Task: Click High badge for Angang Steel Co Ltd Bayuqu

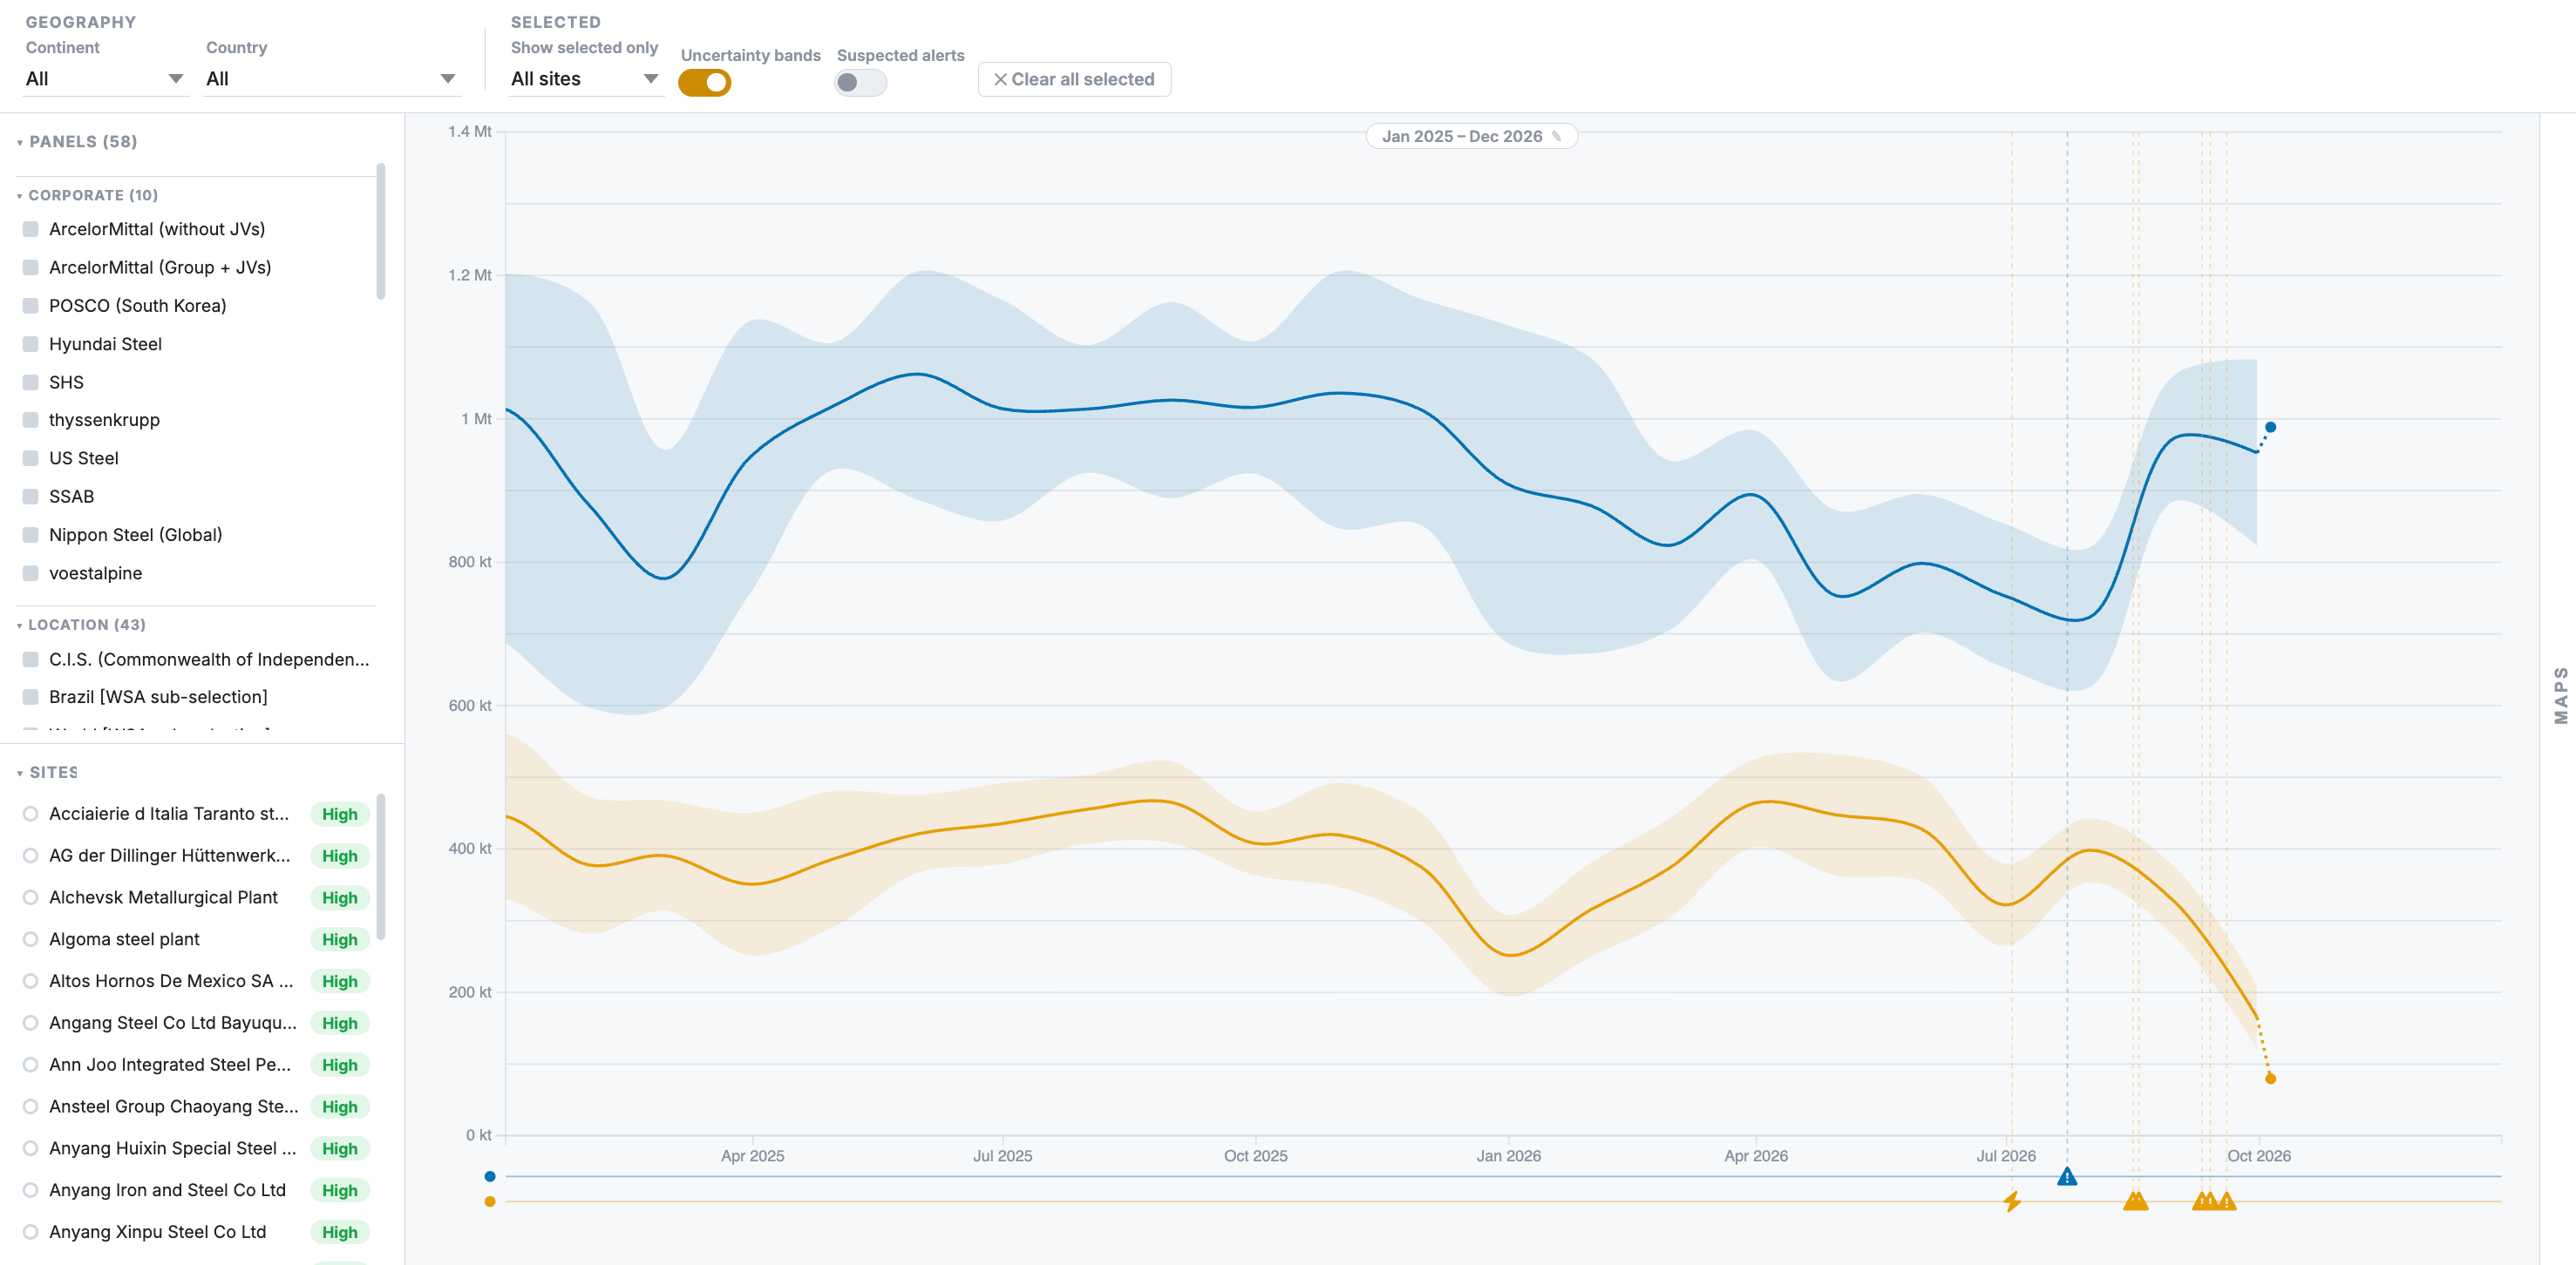Action: point(340,1023)
